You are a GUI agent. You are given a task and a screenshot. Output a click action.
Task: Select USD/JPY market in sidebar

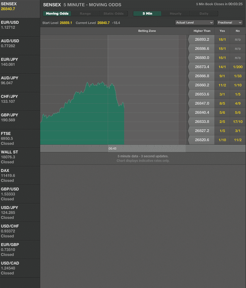(20, 213)
